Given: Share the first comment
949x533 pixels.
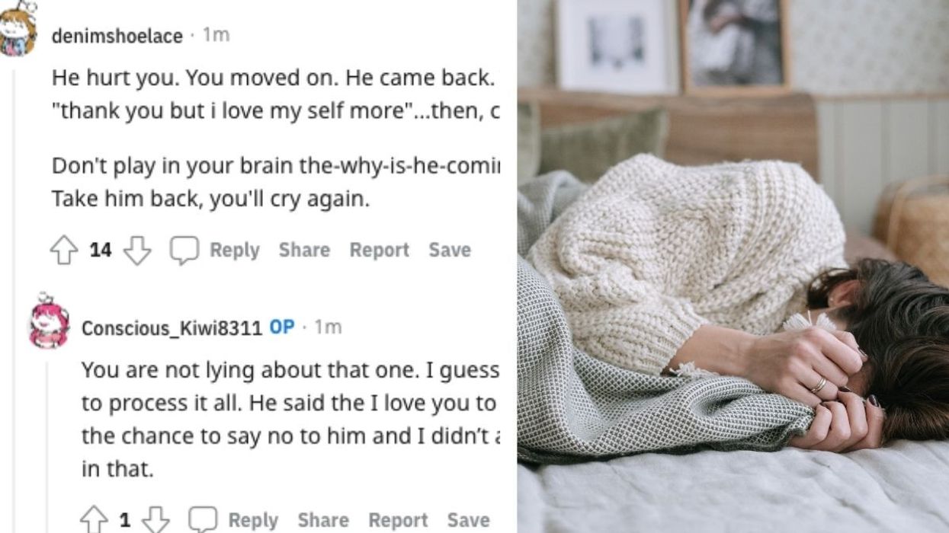Looking at the screenshot, I should tap(303, 249).
